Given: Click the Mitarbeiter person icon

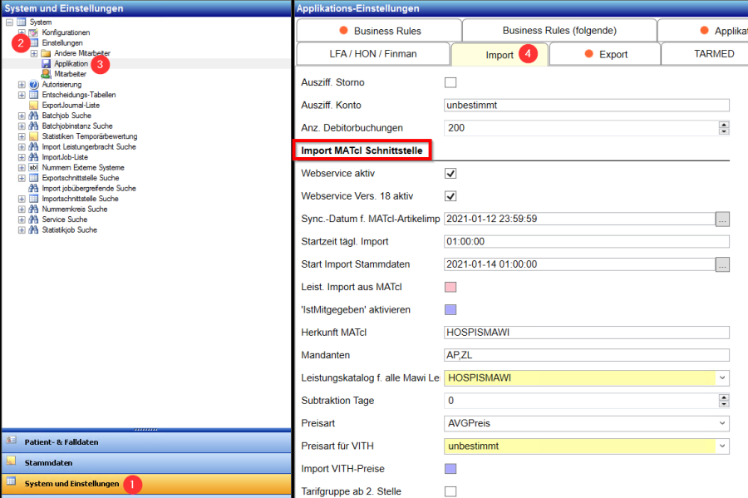Looking at the screenshot, I should 46,74.
